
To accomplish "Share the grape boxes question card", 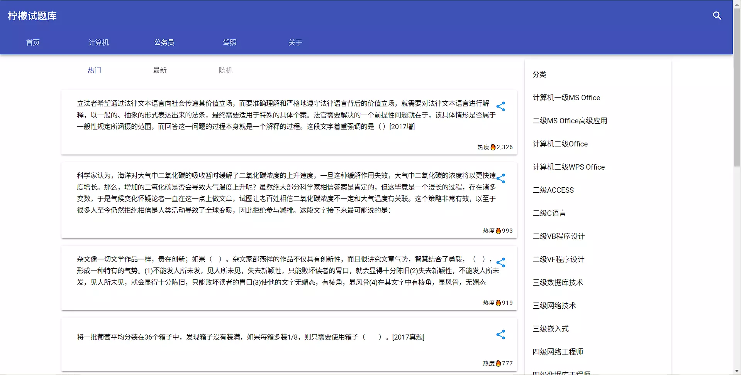I will pos(500,335).
